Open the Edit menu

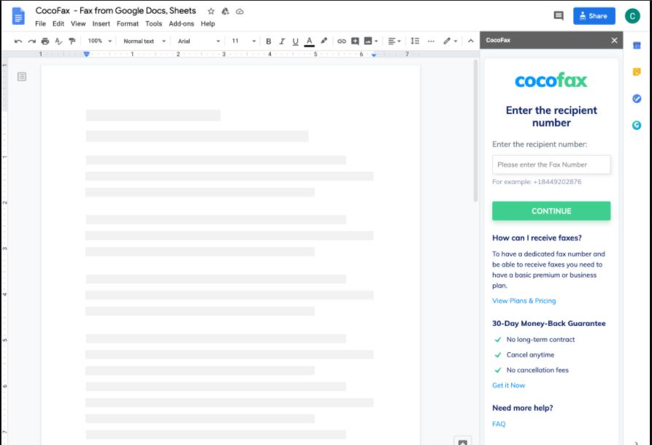pyautogui.click(x=58, y=23)
